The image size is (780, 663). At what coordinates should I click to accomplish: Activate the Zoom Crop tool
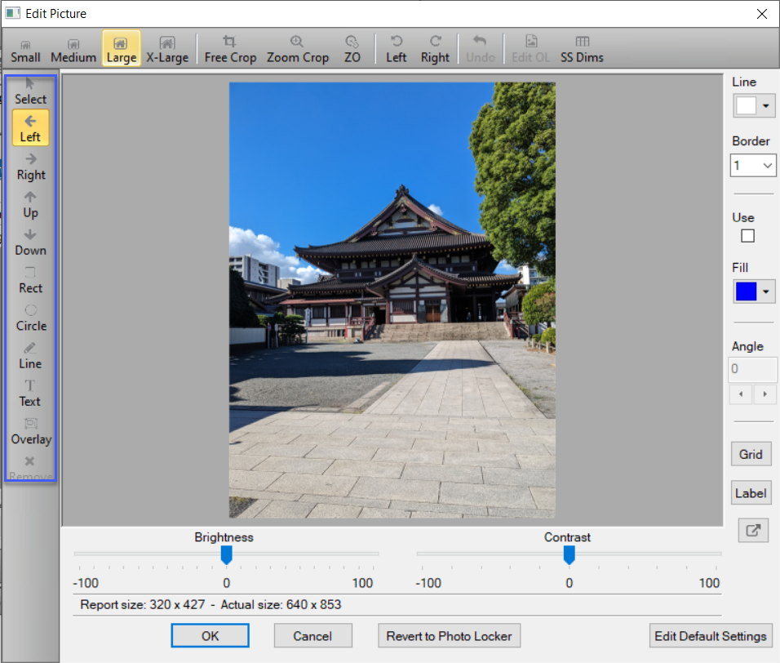[297, 49]
